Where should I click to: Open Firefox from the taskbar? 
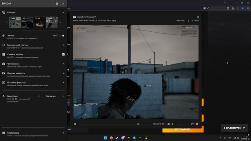111,138
